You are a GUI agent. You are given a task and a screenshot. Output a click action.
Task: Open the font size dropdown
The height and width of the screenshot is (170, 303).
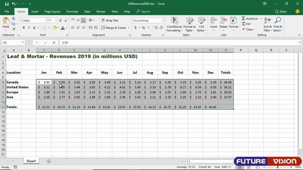[x=56, y=20]
